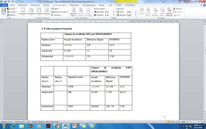The image size is (206, 129).
Task: Open the Panel de selección
Action: tap(169, 12)
